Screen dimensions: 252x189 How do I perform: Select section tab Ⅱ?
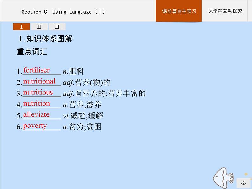click(39, 27)
